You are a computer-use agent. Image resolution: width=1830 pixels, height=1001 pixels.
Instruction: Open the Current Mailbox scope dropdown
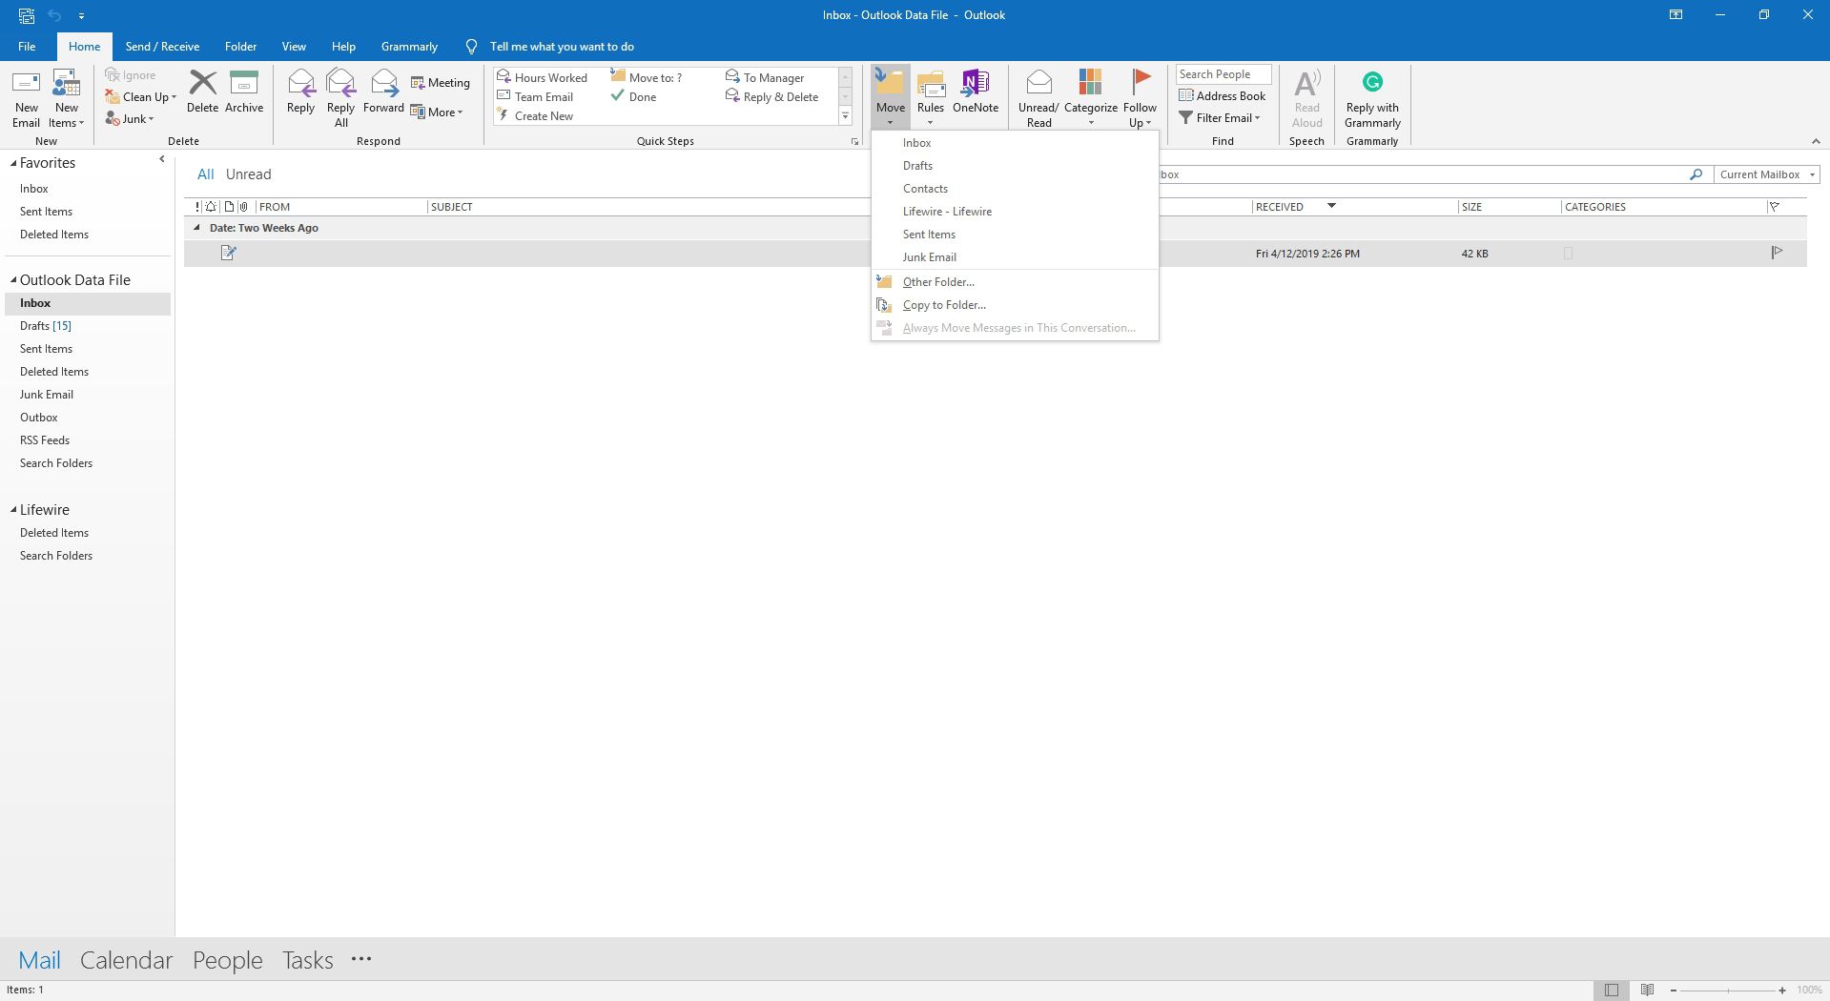1767,174
